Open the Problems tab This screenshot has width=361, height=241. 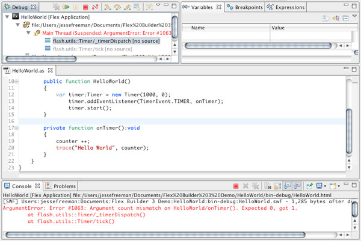[x=61, y=186]
